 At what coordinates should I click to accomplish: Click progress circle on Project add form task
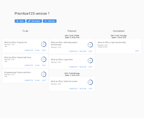44,74
